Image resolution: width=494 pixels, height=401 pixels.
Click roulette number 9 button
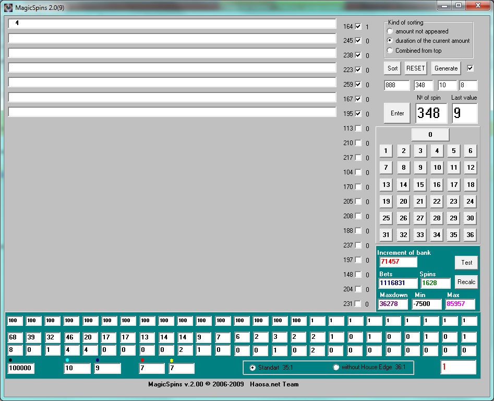pyautogui.click(x=420, y=168)
